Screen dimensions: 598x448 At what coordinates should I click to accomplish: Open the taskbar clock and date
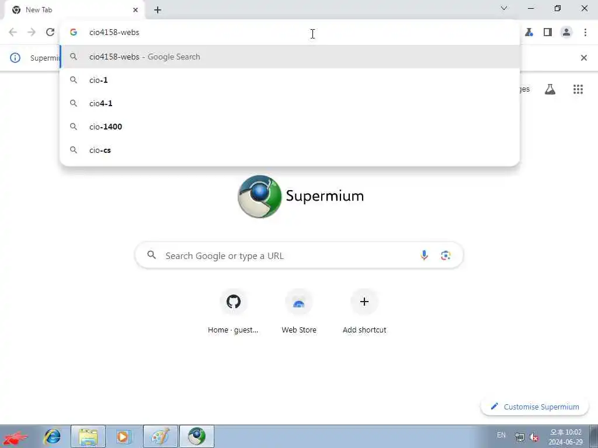tap(565, 437)
